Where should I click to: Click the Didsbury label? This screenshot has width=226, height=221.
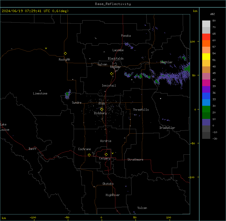pos(100,113)
